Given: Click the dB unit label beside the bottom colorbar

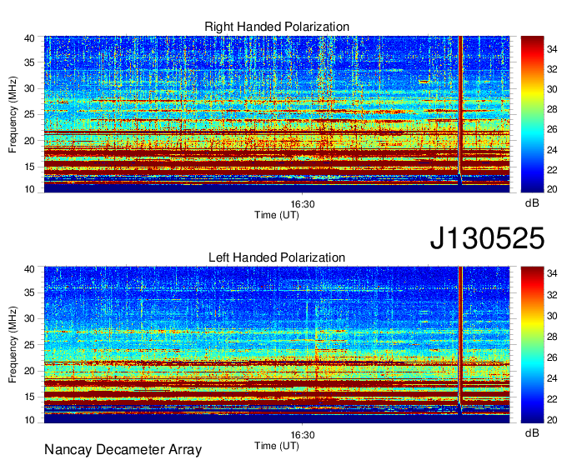Looking at the screenshot, I should (x=532, y=432).
